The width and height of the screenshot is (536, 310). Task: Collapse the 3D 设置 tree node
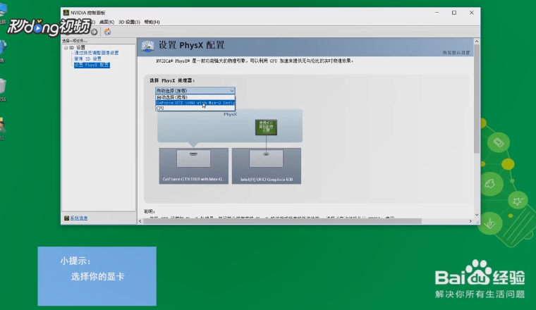pyautogui.click(x=66, y=47)
